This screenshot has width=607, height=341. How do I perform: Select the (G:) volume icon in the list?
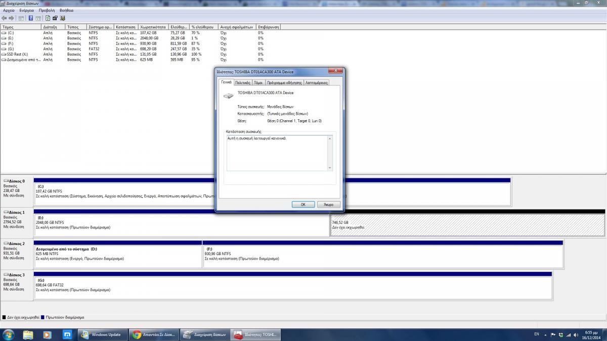tap(4, 49)
